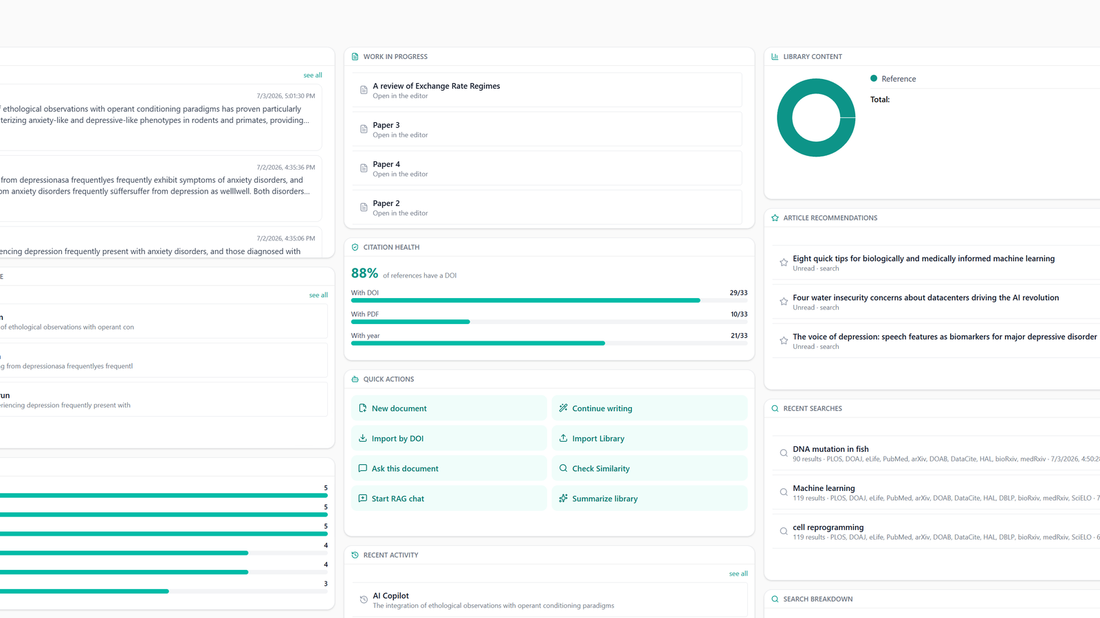The image size is (1100, 618).
Task: Open 'A review of Exchange Rate Regimes' document
Action: (547, 90)
